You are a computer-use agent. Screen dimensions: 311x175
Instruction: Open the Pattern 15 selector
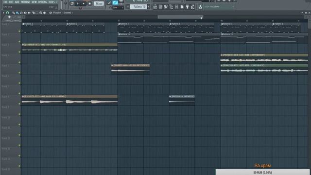pos(138,7)
